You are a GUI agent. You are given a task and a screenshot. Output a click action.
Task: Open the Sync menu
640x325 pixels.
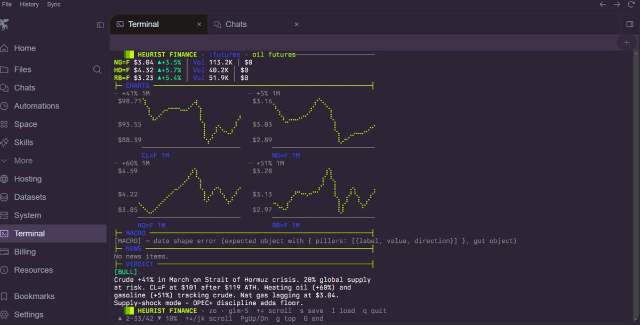(x=54, y=4)
